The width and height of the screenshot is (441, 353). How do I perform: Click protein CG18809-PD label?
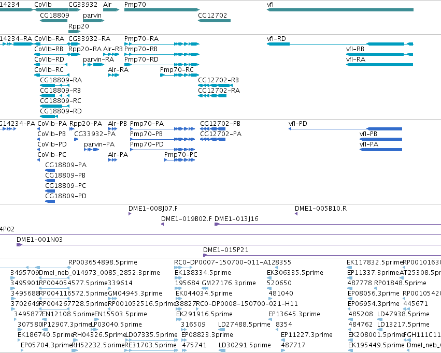click(66, 196)
